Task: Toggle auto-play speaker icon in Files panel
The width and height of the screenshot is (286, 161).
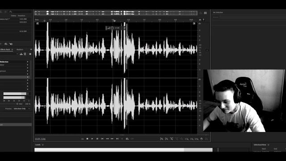Action: coord(11,44)
